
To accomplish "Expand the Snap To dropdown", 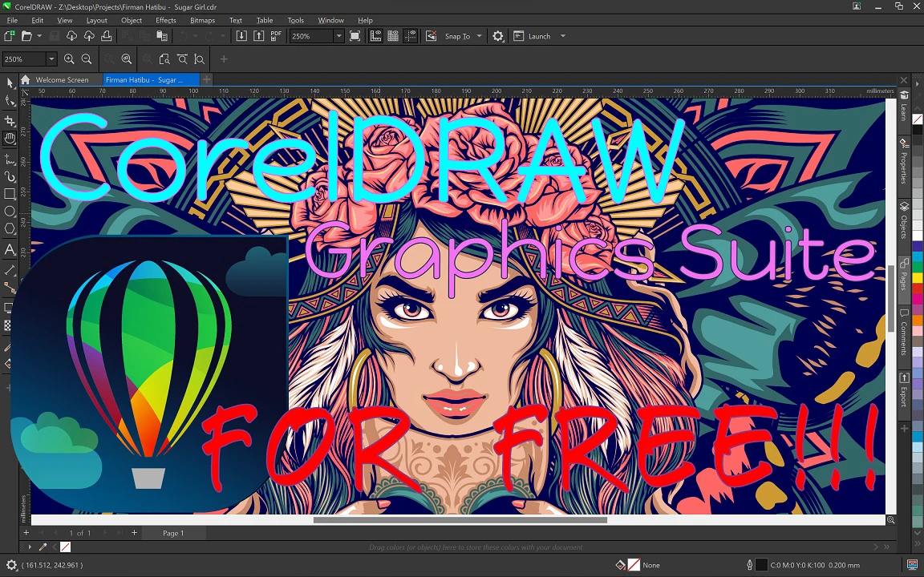I will pos(479,36).
